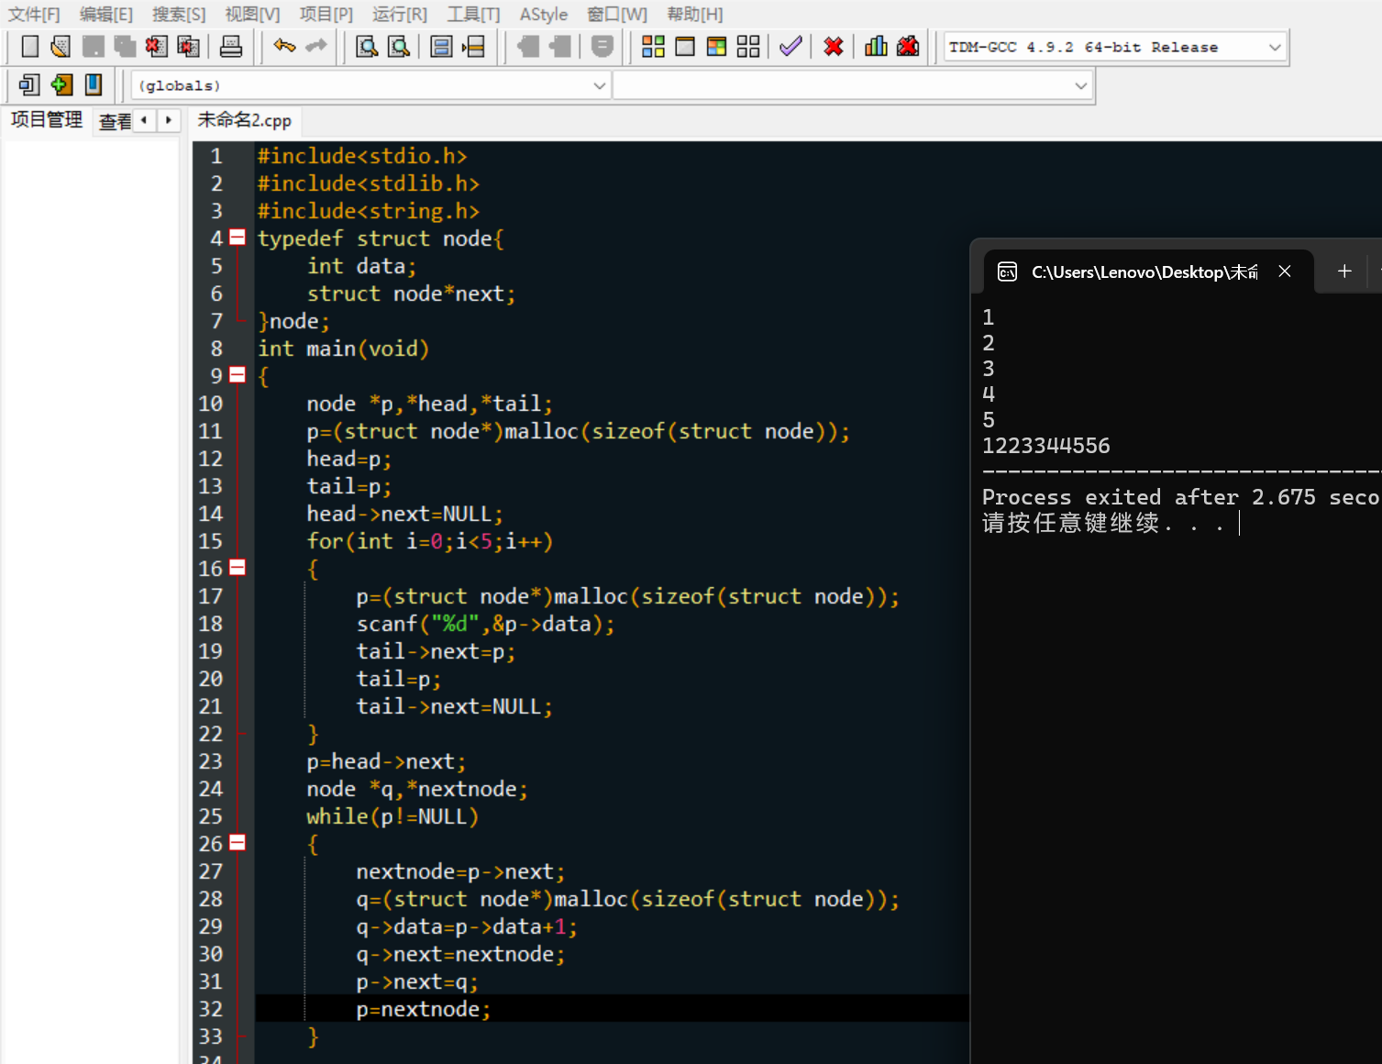Open the 运行[R] menu

[399, 15]
